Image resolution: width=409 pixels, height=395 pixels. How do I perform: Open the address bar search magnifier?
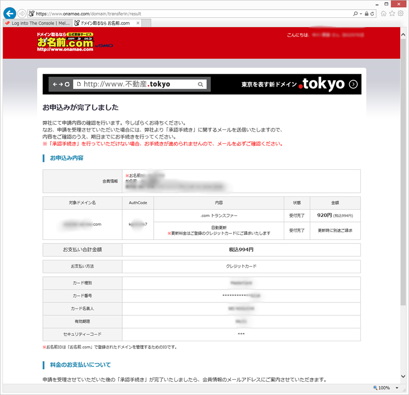click(x=355, y=14)
